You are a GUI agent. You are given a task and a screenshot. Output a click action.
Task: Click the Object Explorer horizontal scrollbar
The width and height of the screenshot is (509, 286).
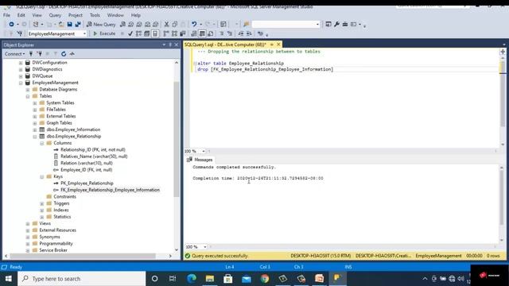coord(83,256)
